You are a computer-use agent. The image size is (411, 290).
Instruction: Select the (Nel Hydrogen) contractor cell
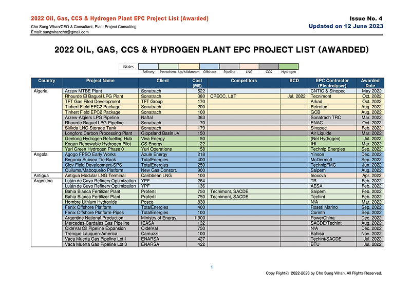click(x=332, y=139)
